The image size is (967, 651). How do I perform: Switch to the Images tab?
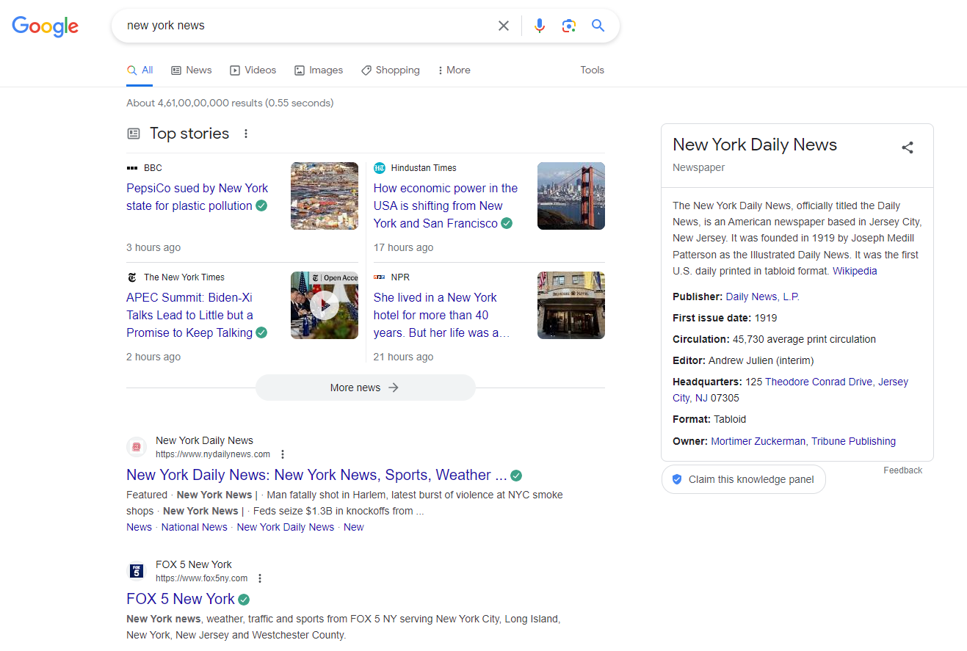click(x=319, y=70)
